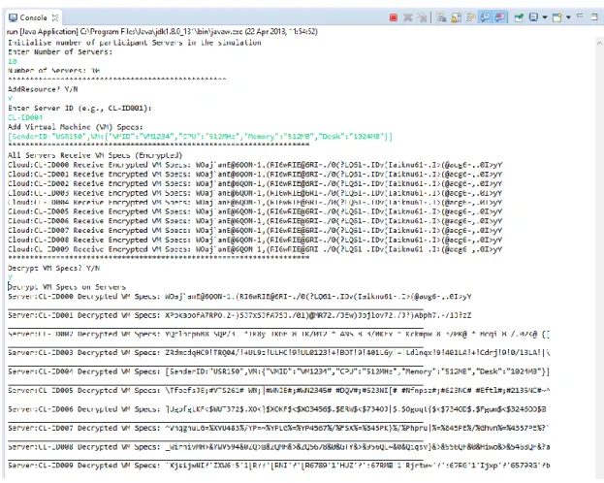Click the Open Console icon
Screen dimensions: 604x483
pos(557,17)
